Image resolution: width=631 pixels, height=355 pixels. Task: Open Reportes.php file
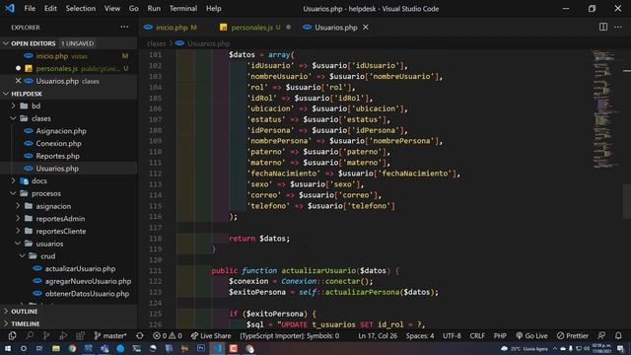pos(57,156)
